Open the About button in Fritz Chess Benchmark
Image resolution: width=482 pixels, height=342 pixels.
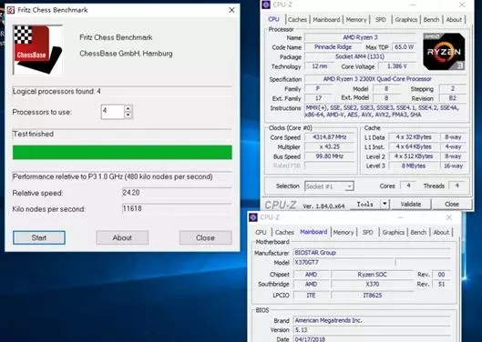click(x=122, y=237)
